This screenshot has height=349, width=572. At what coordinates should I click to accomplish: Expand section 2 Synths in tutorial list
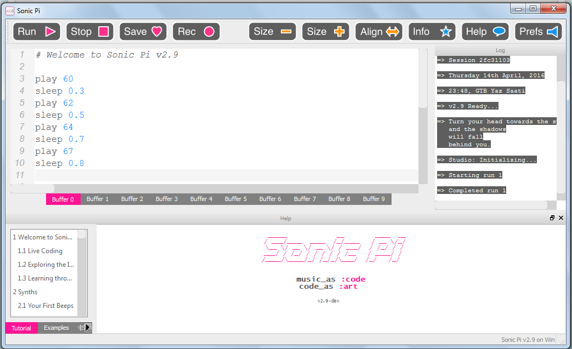tap(25, 292)
